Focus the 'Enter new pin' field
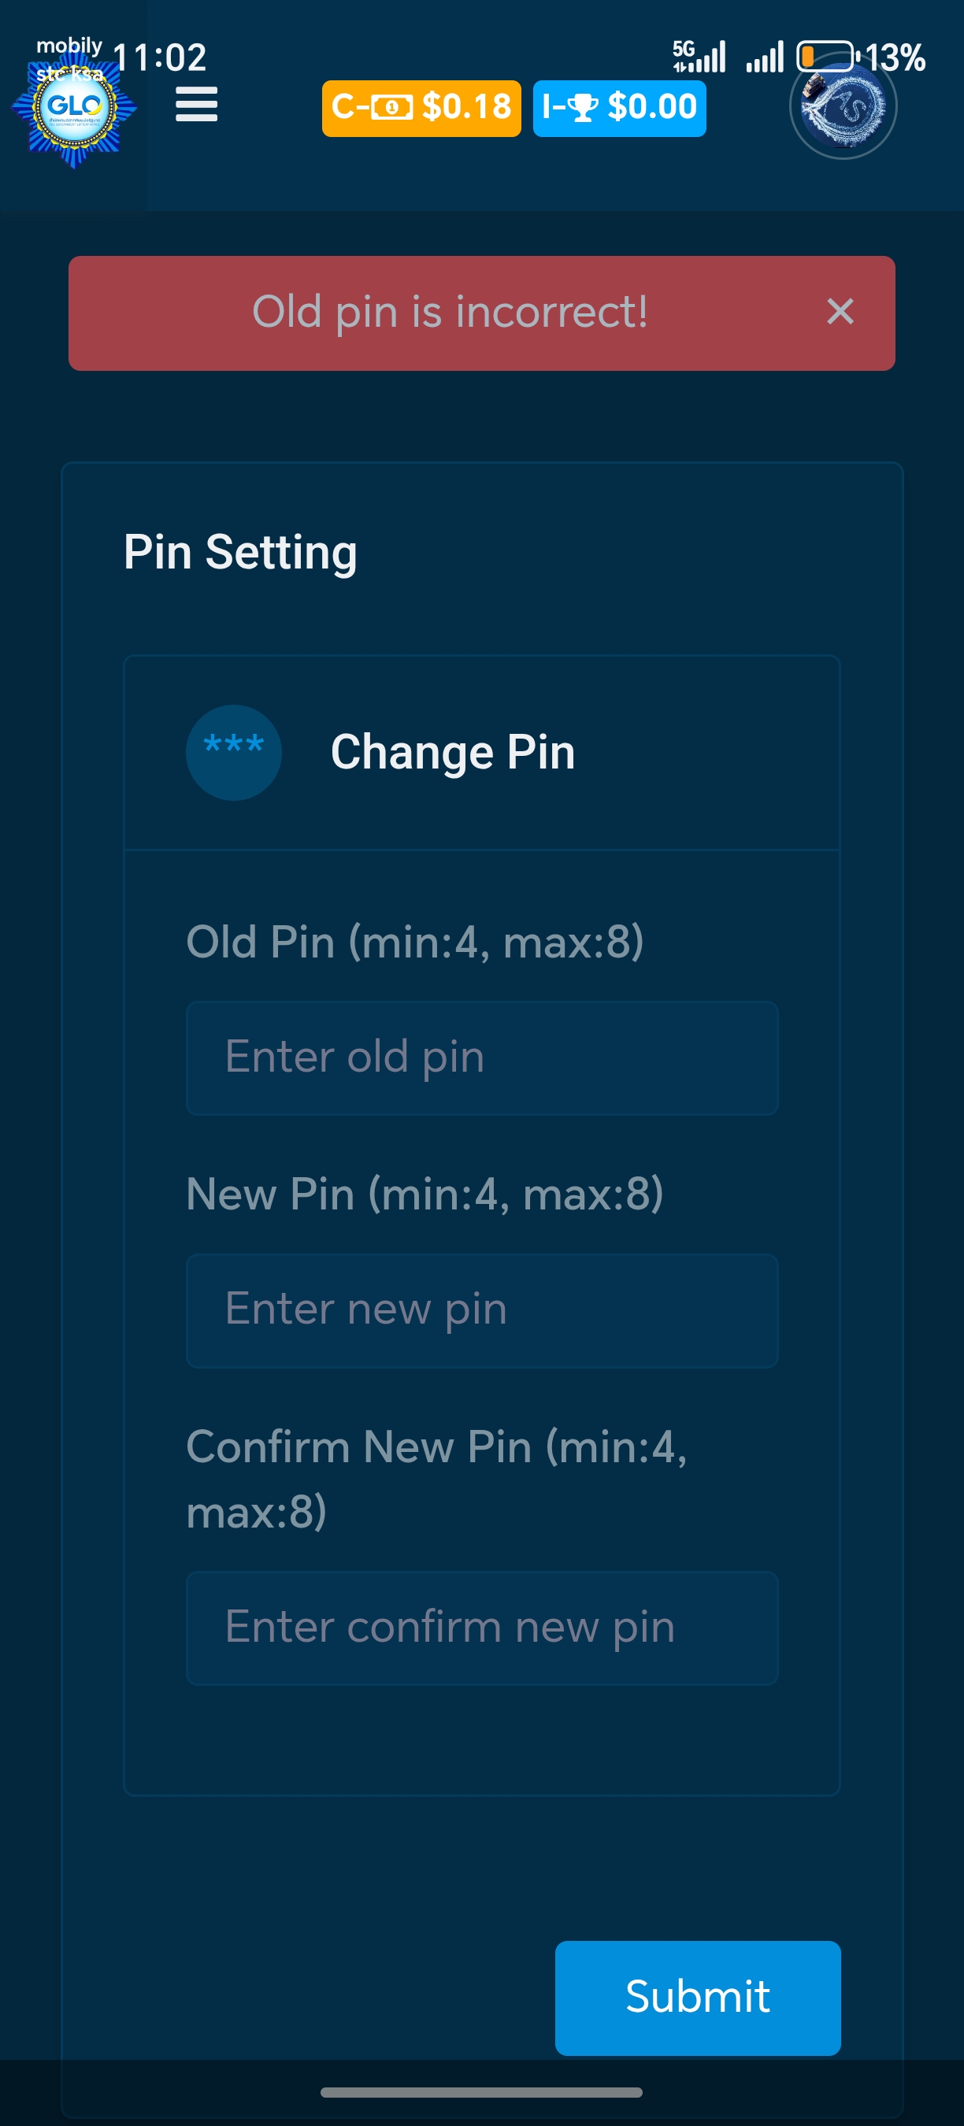 [x=482, y=1309]
